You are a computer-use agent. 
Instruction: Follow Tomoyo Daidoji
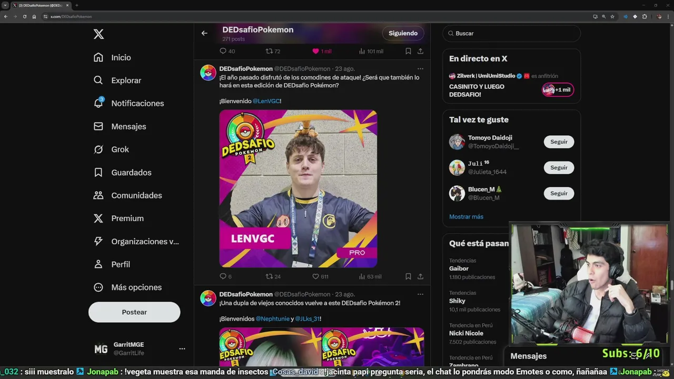pyautogui.click(x=559, y=142)
